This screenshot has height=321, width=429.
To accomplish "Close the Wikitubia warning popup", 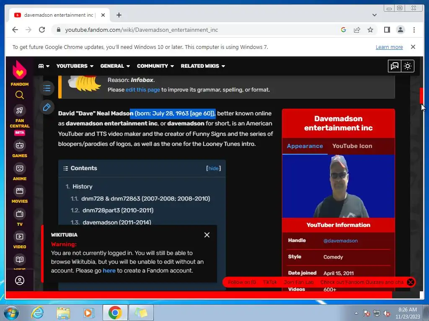I will click(207, 235).
